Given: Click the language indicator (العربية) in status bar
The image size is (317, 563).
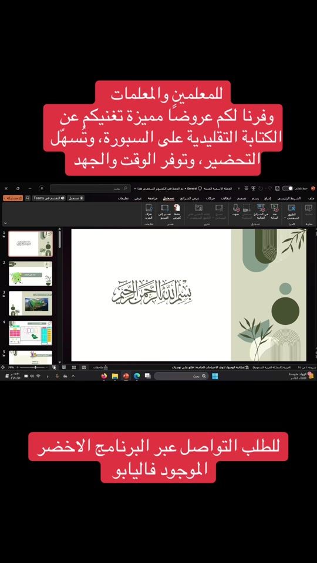Looking at the screenshot, I should click(272, 367).
